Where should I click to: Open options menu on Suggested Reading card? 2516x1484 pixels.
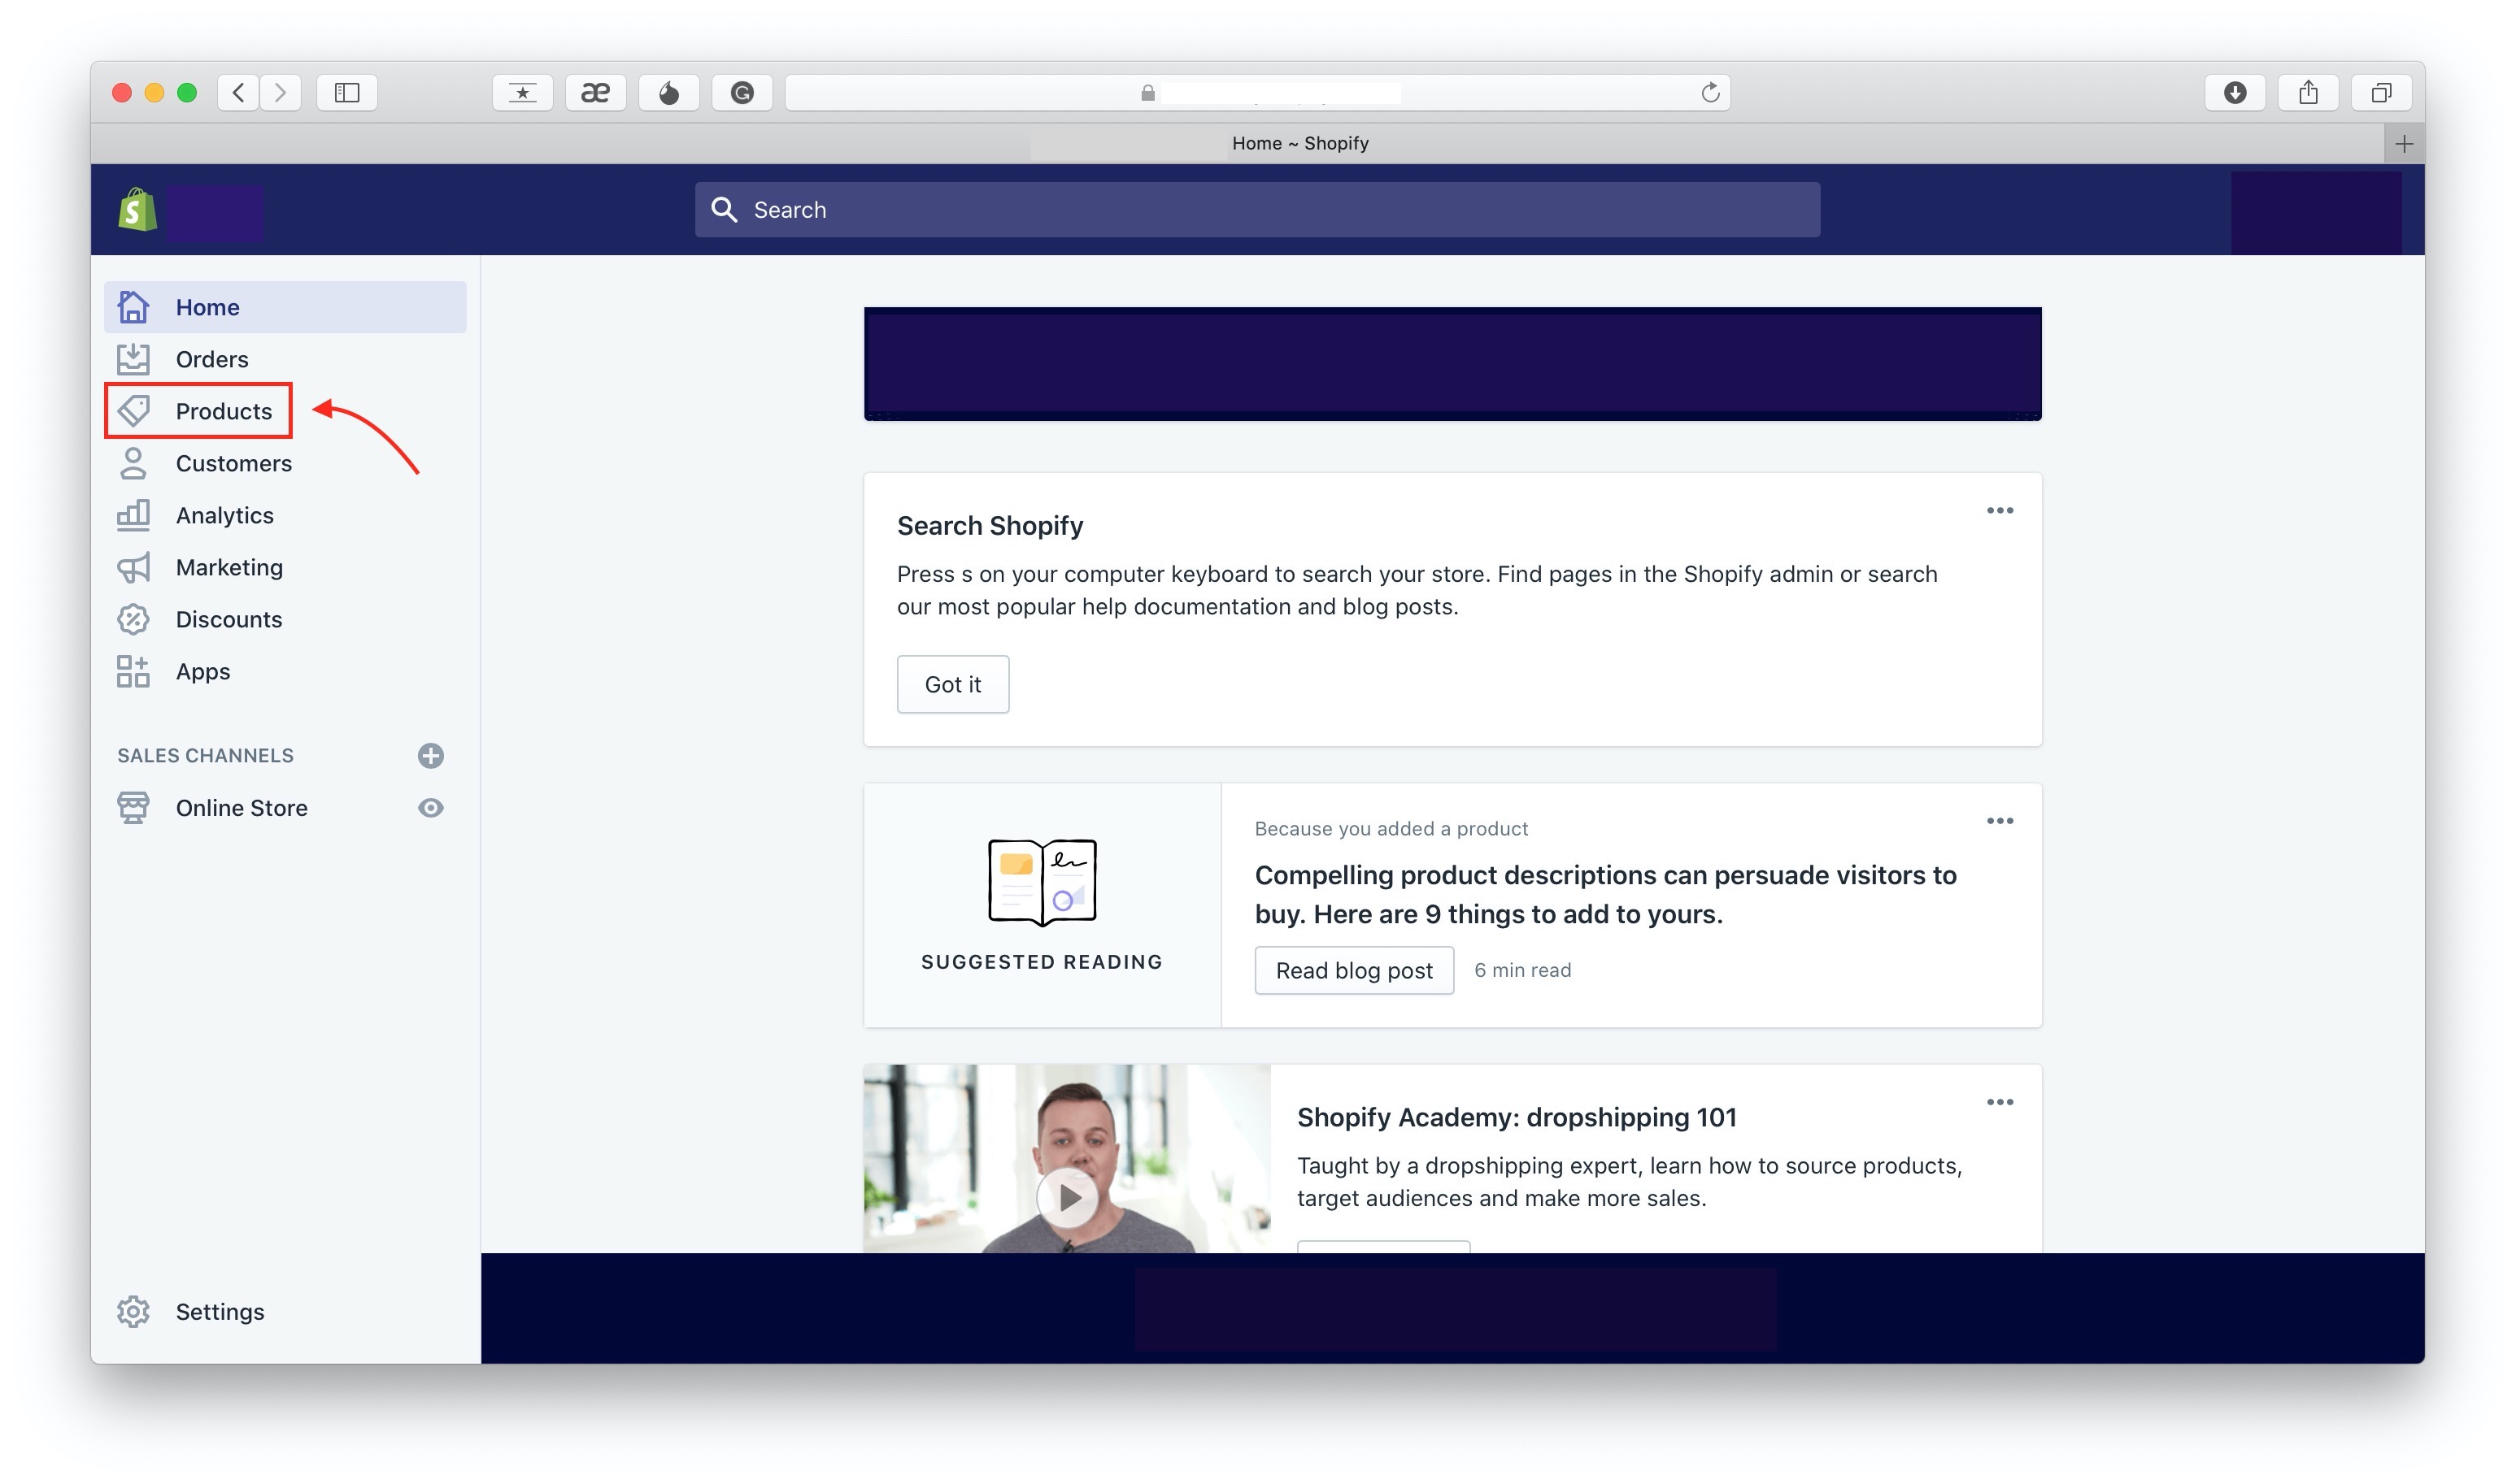[1999, 820]
